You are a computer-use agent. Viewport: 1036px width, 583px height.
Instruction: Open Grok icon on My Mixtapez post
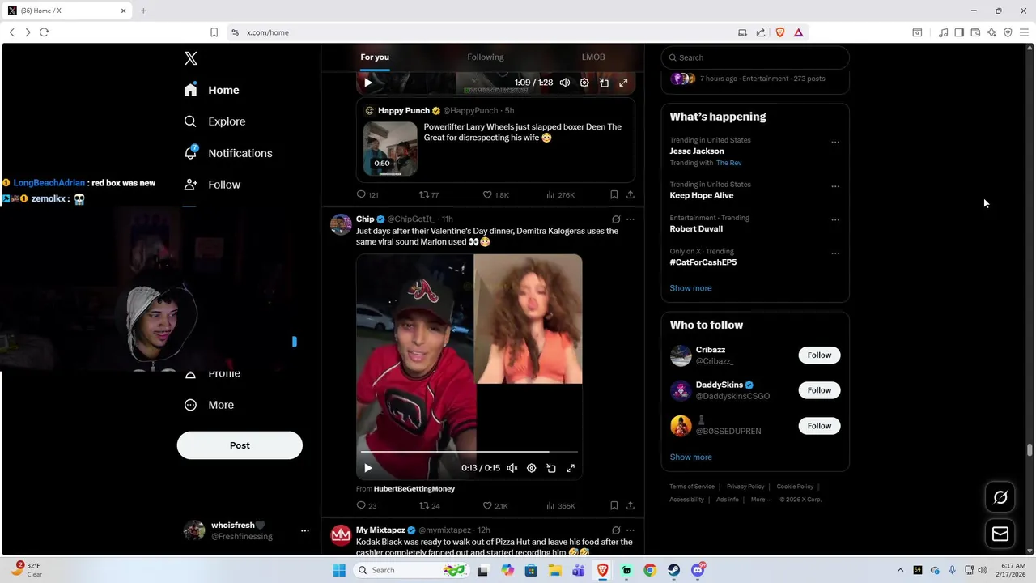(616, 530)
